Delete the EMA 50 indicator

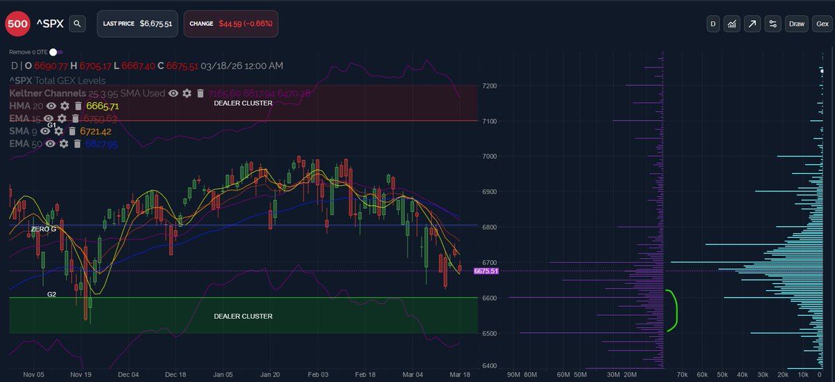click(77, 143)
